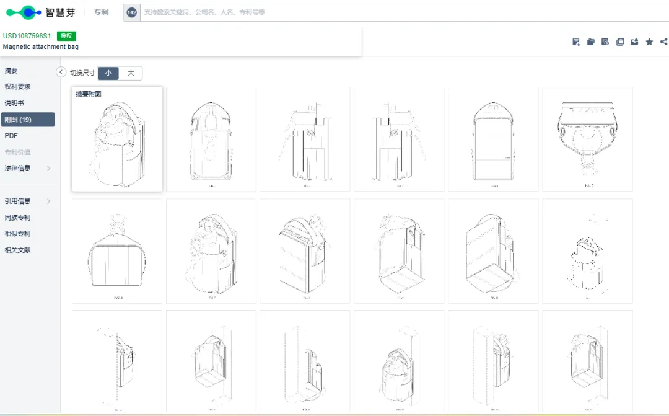
Task: Open 相关文献 section
Action: [17, 250]
